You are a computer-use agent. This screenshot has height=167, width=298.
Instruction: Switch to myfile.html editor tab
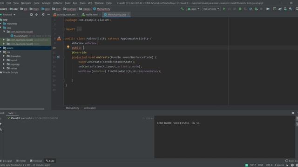click(x=91, y=14)
